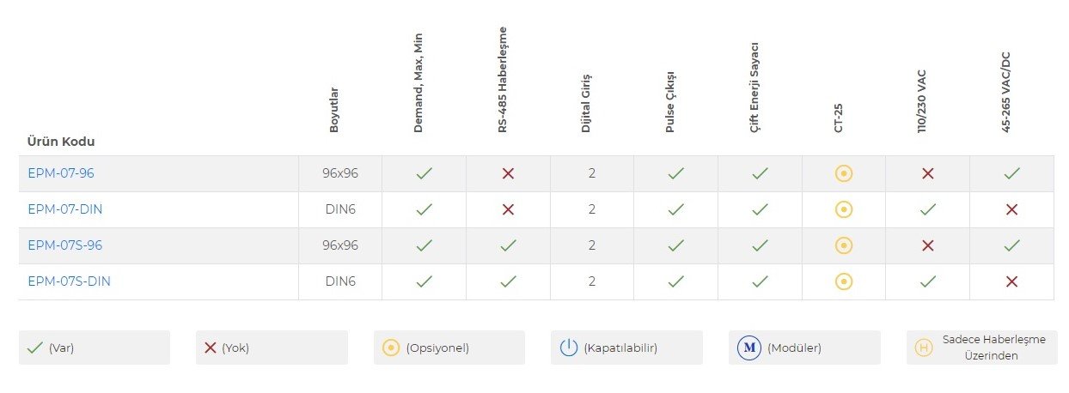Click the CT-25 column header
Screen dimensions: 1069x393
click(x=838, y=118)
